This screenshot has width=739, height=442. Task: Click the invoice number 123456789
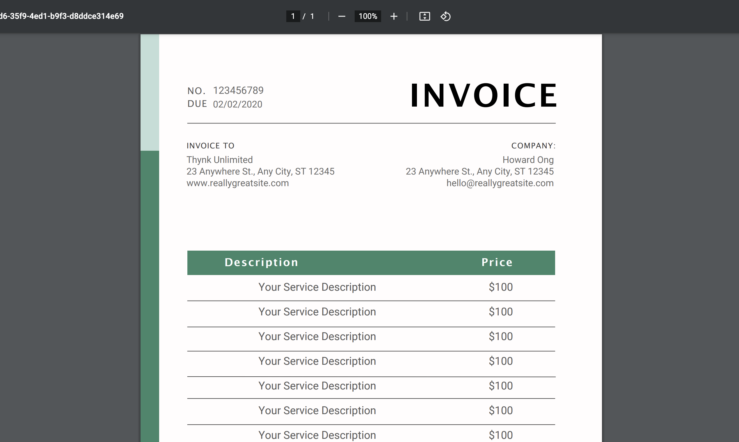(238, 90)
